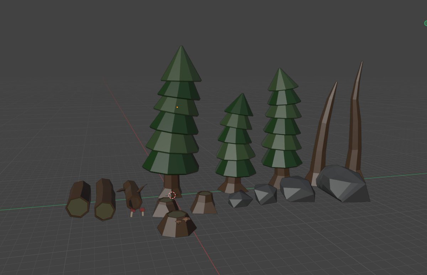Click the orange object origin dot

point(177,107)
